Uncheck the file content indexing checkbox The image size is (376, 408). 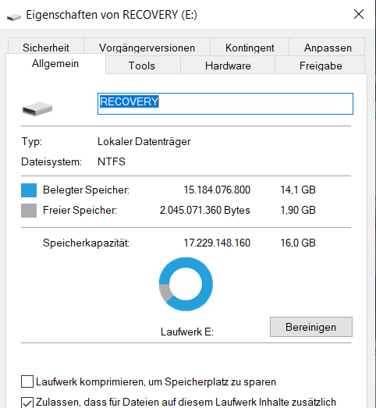click(x=27, y=403)
